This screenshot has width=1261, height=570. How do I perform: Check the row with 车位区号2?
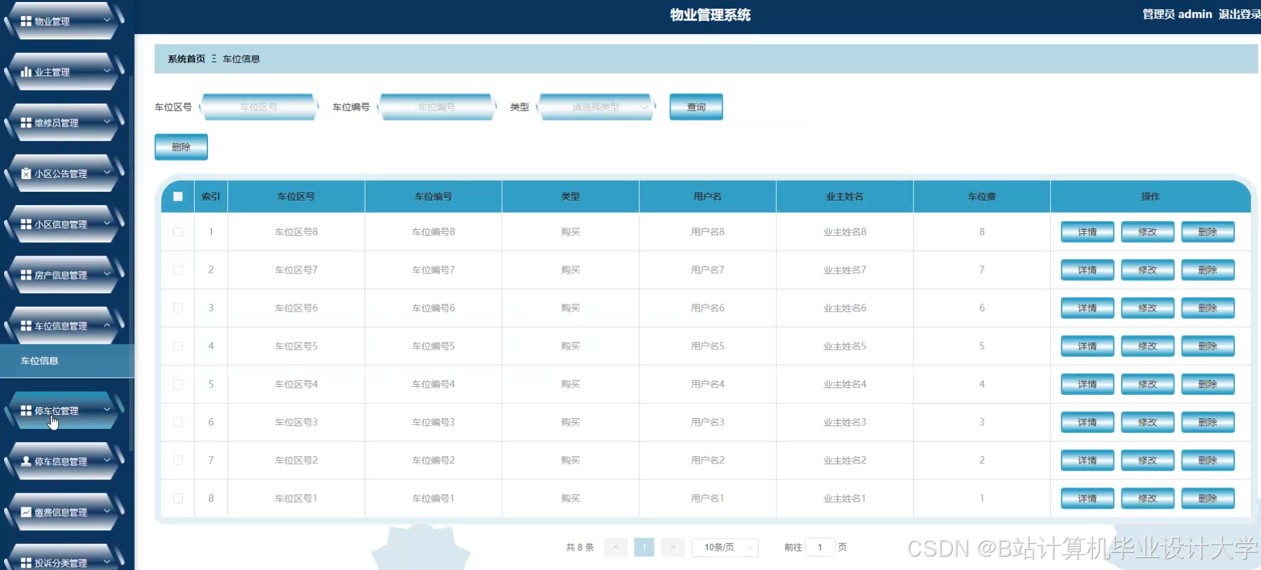coord(178,460)
